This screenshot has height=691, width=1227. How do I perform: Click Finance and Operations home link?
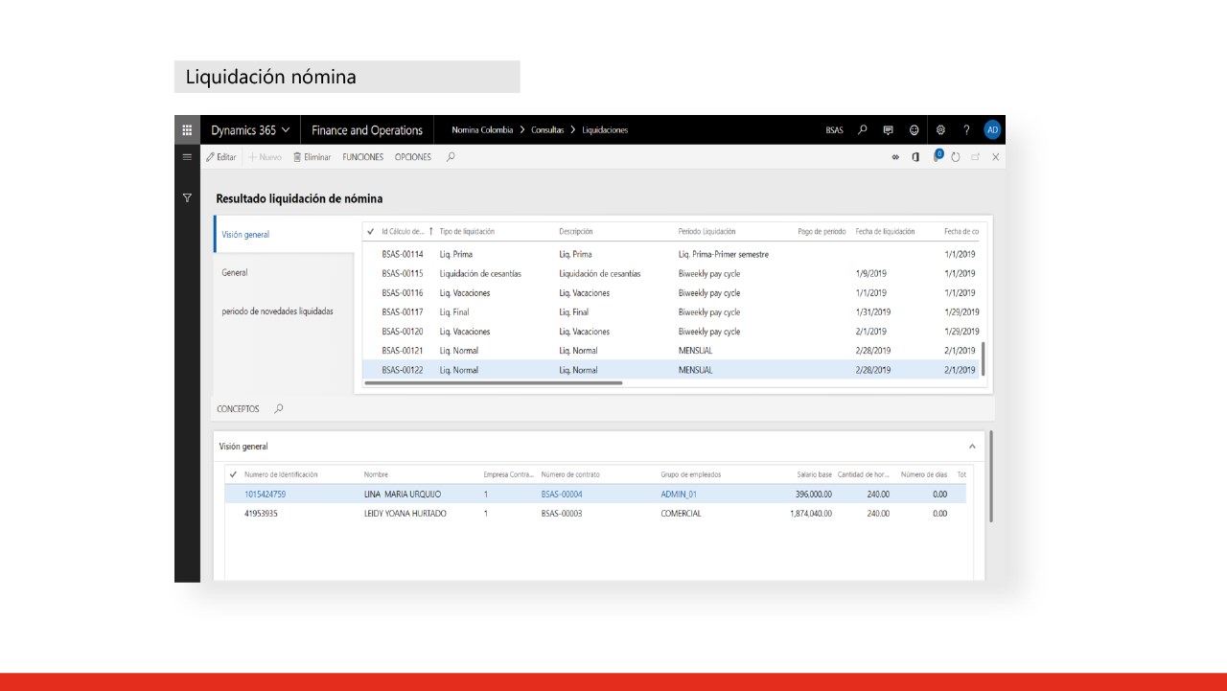(367, 130)
